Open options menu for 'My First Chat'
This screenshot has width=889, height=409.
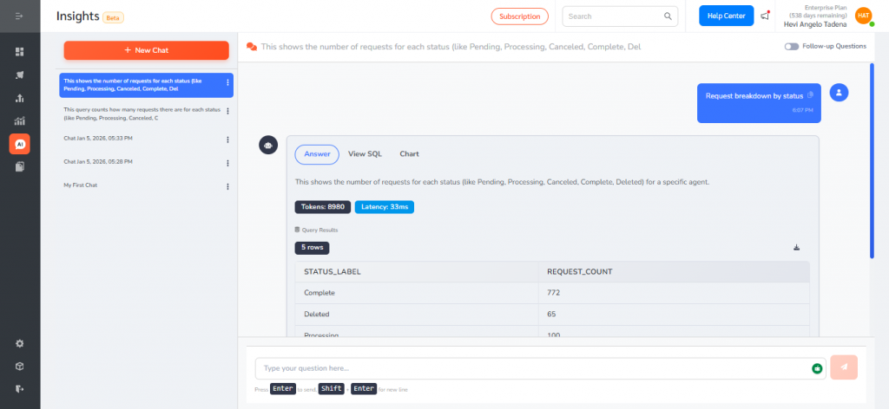point(227,185)
